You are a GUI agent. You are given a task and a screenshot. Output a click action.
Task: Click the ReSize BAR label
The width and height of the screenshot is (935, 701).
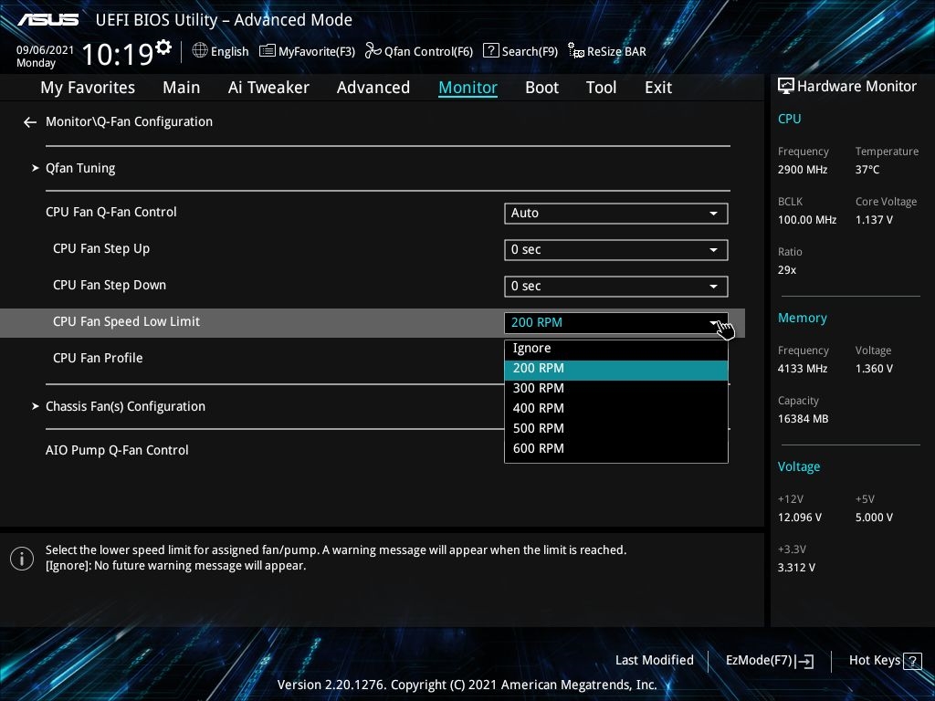pyautogui.click(x=616, y=51)
